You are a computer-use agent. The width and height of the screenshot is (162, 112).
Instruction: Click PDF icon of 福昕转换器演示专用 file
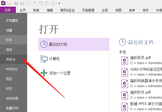125,84
